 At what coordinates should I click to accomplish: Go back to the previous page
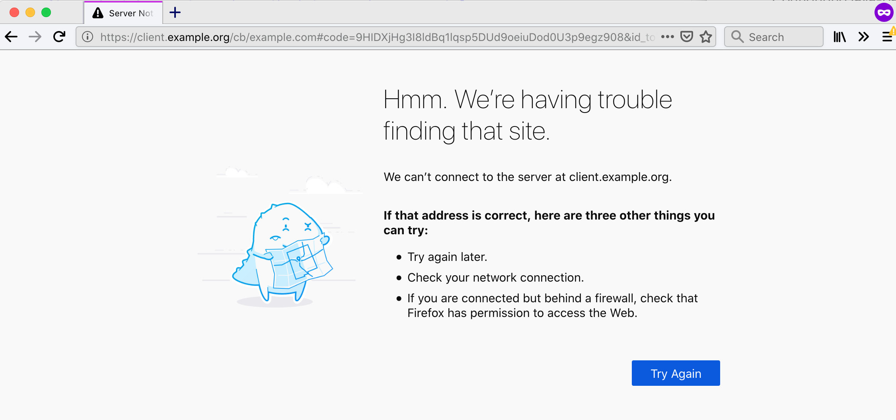pos(12,37)
